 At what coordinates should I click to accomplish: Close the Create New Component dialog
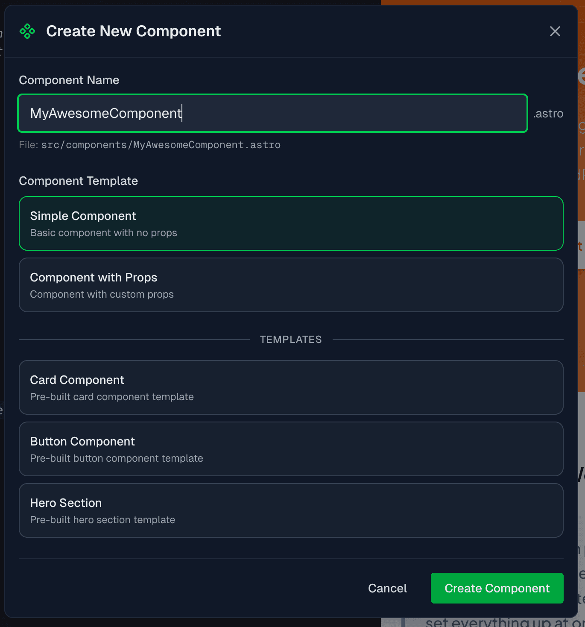[x=555, y=31]
